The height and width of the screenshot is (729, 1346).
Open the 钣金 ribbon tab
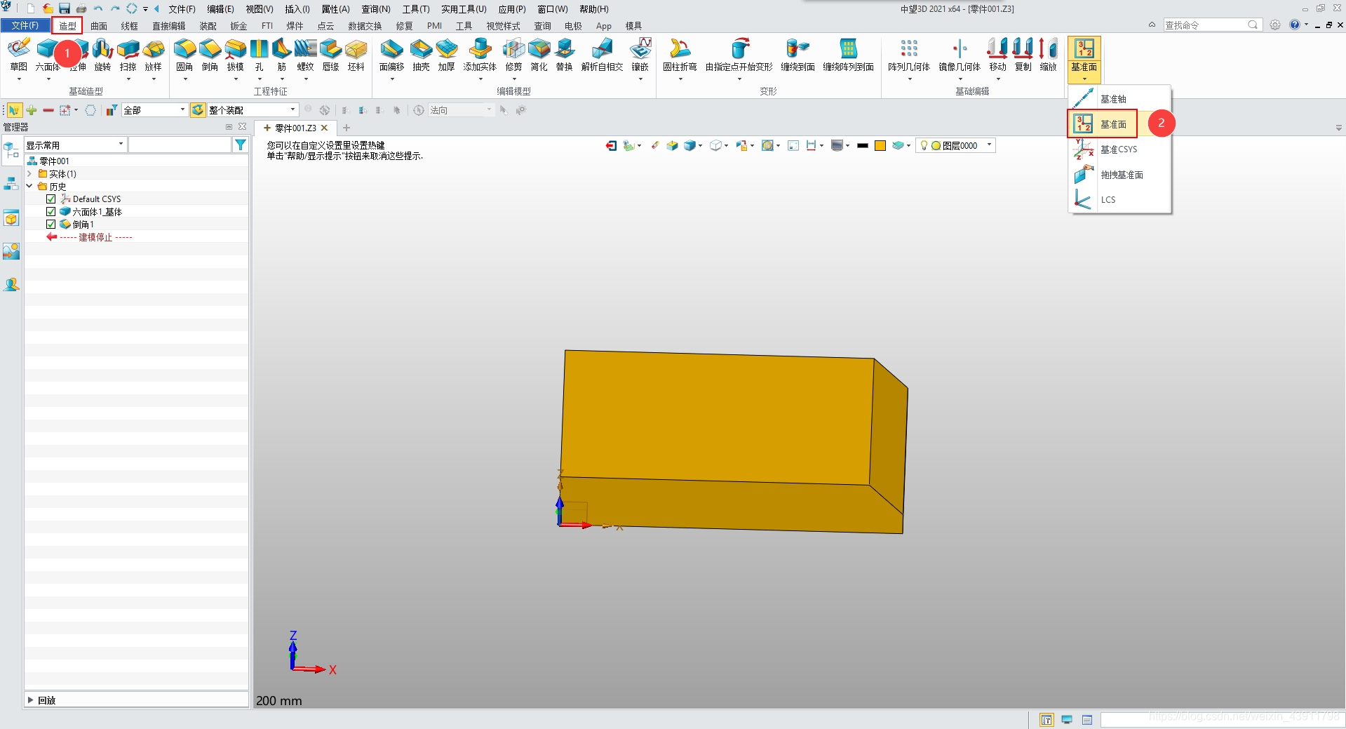[x=238, y=26]
